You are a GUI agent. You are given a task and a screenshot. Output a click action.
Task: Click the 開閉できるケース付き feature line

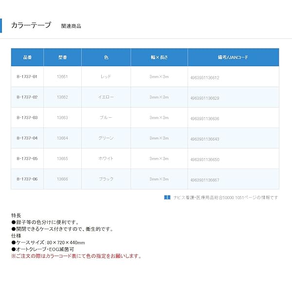[x=63, y=229]
